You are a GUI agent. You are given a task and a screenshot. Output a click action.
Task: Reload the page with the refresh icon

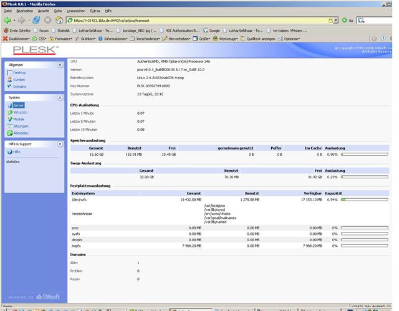click(36, 20)
